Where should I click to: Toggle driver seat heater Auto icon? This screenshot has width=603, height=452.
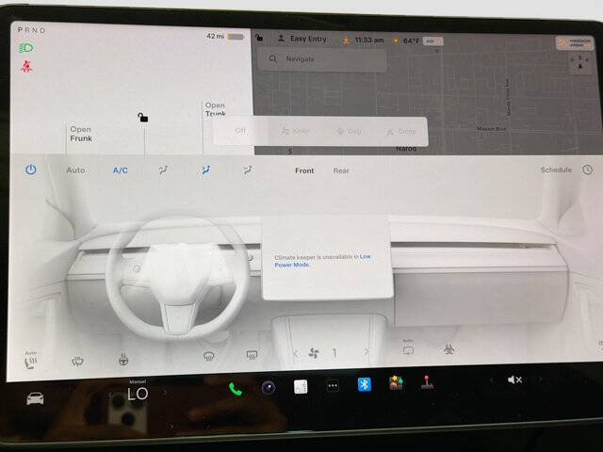pyautogui.click(x=30, y=360)
